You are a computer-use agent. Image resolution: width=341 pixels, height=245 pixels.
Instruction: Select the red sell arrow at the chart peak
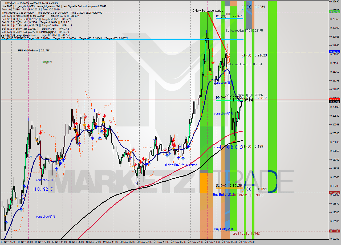pyautogui.click(x=213, y=62)
